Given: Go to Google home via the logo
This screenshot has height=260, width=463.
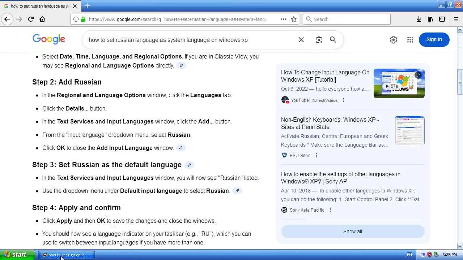Looking at the screenshot, I should pos(49,39).
